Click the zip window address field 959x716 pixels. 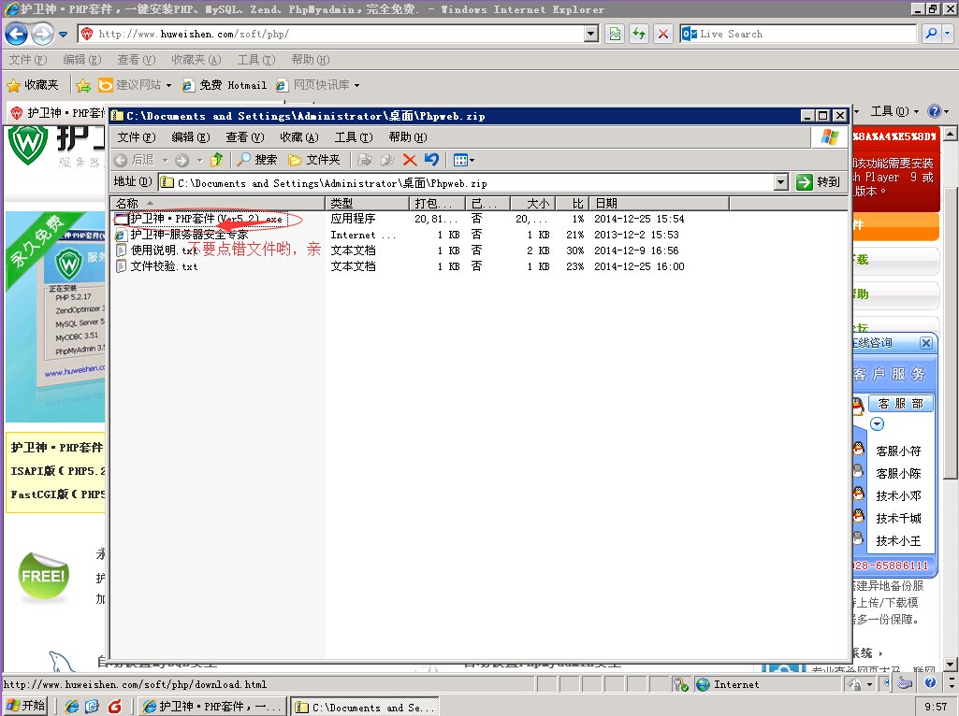[x=468, y=182]
